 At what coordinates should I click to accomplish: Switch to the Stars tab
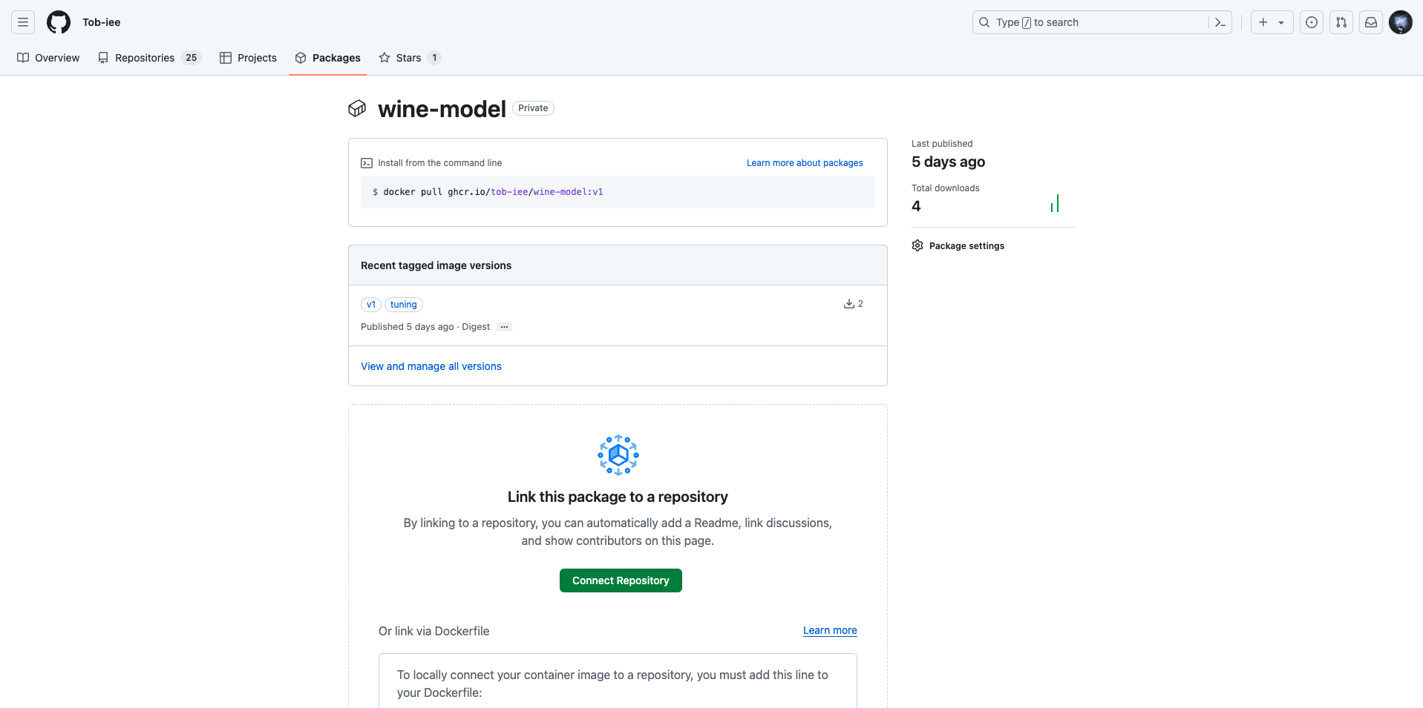click(410, 58)
